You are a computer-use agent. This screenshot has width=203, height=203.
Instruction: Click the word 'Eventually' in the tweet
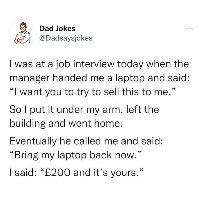coord(33,142)
